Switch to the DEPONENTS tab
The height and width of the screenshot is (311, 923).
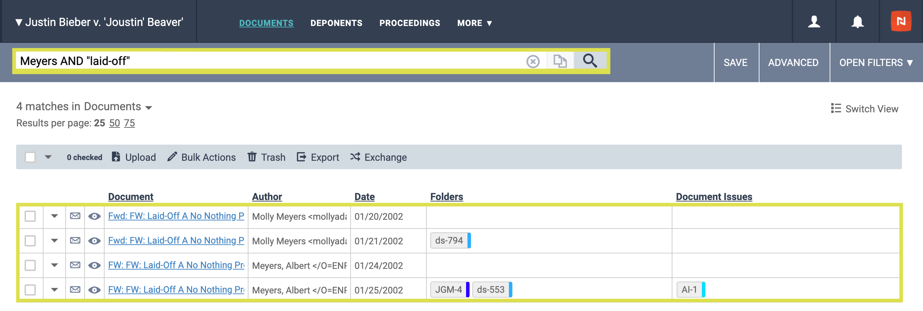coord(336,23)
